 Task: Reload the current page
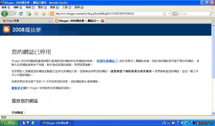tap(21, 13)
